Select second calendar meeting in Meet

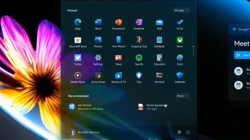point(242,85)
